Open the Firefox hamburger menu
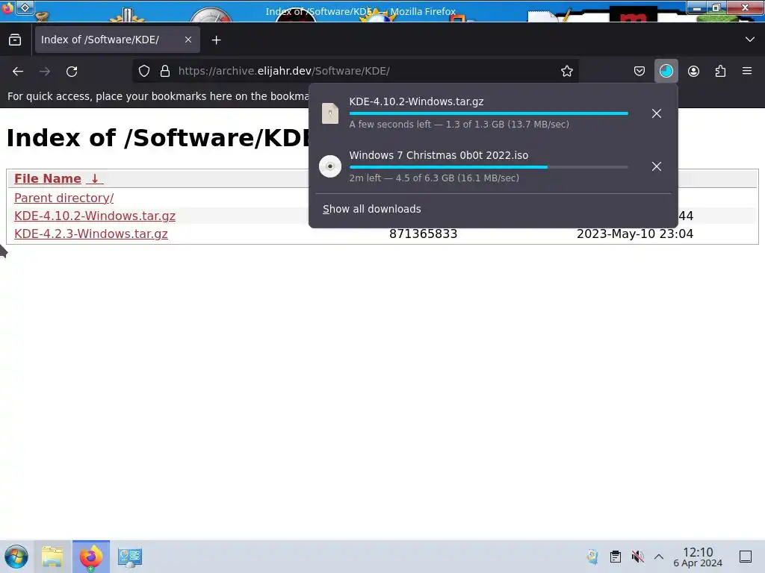Viewport: 765px width, 573px height. point(747,71)
